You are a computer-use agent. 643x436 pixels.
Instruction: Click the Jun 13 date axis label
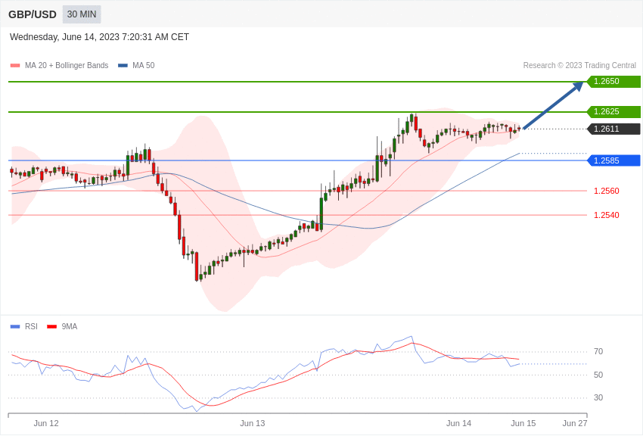253,423
